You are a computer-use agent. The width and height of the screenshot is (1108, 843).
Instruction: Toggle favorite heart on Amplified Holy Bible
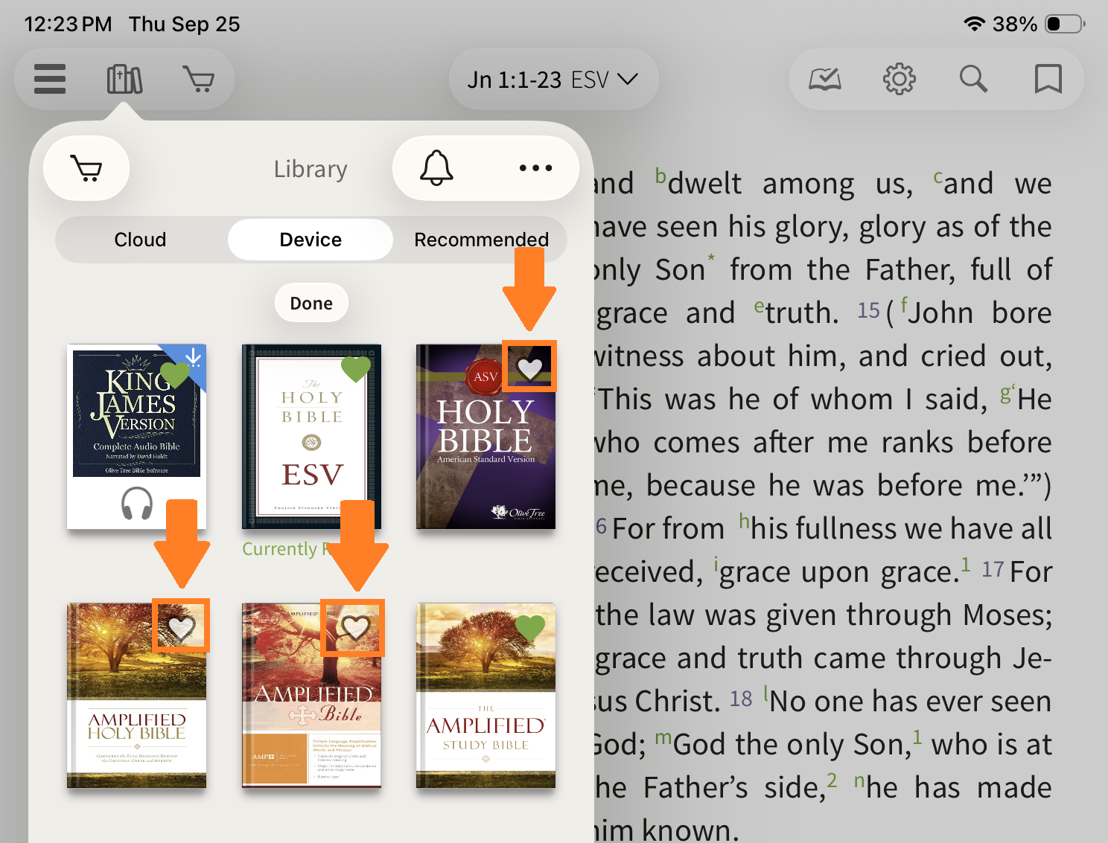point(181,626)
